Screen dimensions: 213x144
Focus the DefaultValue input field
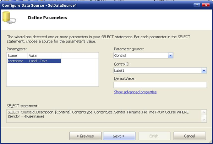click(x=160, y=85)
